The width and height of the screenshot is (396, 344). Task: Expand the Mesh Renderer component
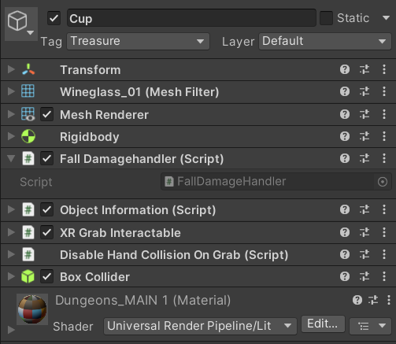pyautogui.click(x=11, y=114)
